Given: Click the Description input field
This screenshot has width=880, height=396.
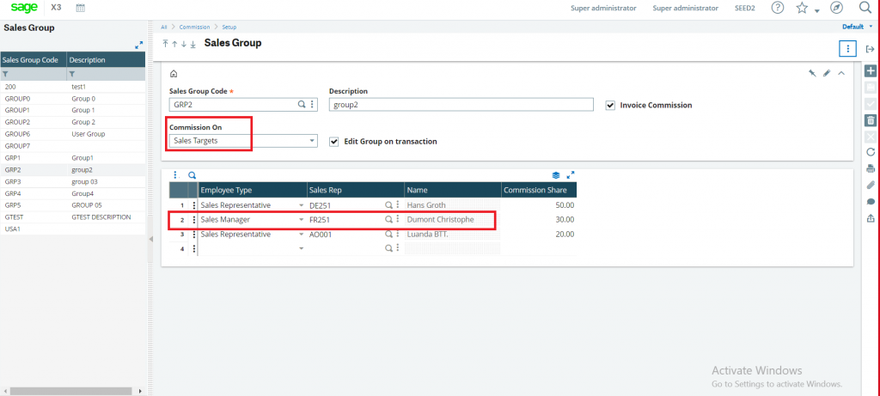Looking at the screenshot, I should 461,105.
